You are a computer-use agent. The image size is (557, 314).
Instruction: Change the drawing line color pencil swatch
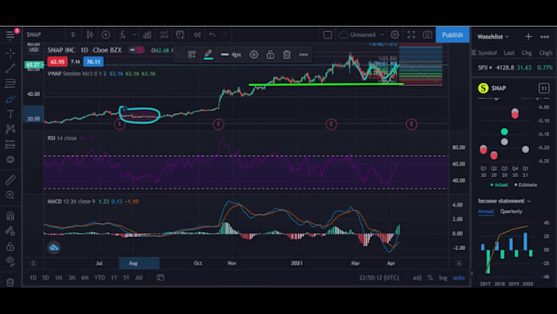(x=209, y=54)
